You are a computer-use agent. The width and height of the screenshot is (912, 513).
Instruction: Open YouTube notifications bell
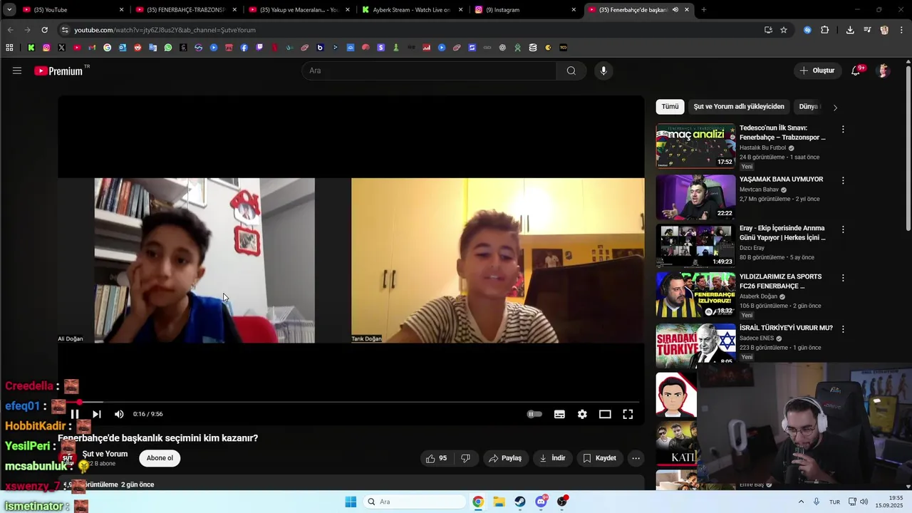click(857, 71)
